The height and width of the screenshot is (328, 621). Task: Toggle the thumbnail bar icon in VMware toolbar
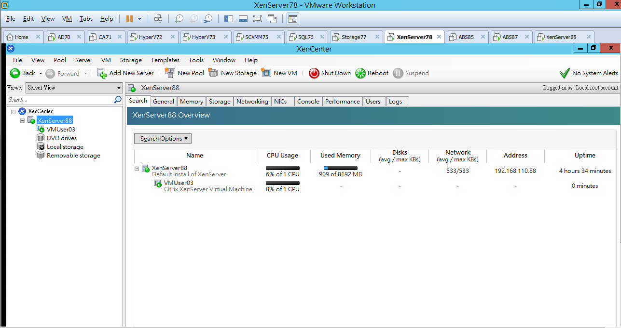pos(243,19)
